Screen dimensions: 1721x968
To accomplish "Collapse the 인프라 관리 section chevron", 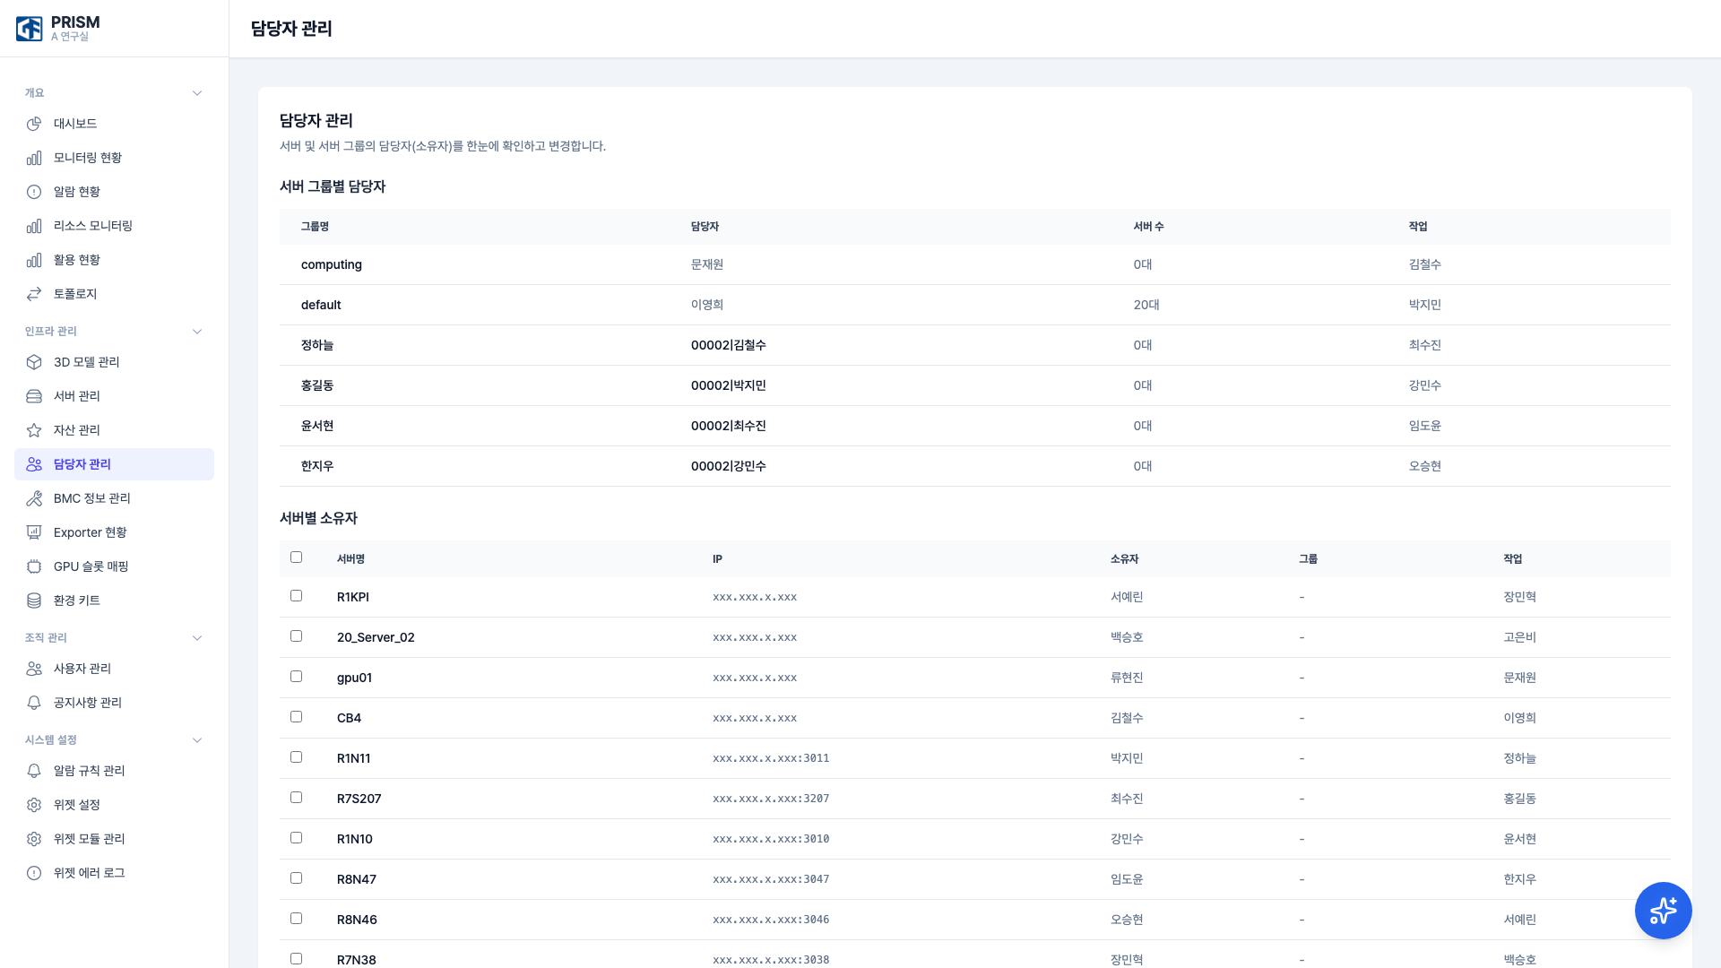I will [197, 332].
